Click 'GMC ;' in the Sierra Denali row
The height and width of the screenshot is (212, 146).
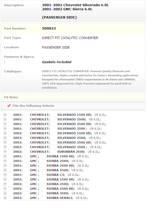point(34,198)
